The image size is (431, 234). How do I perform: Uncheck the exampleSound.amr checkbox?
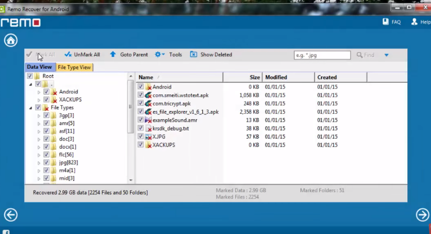(x=141, y=120)
